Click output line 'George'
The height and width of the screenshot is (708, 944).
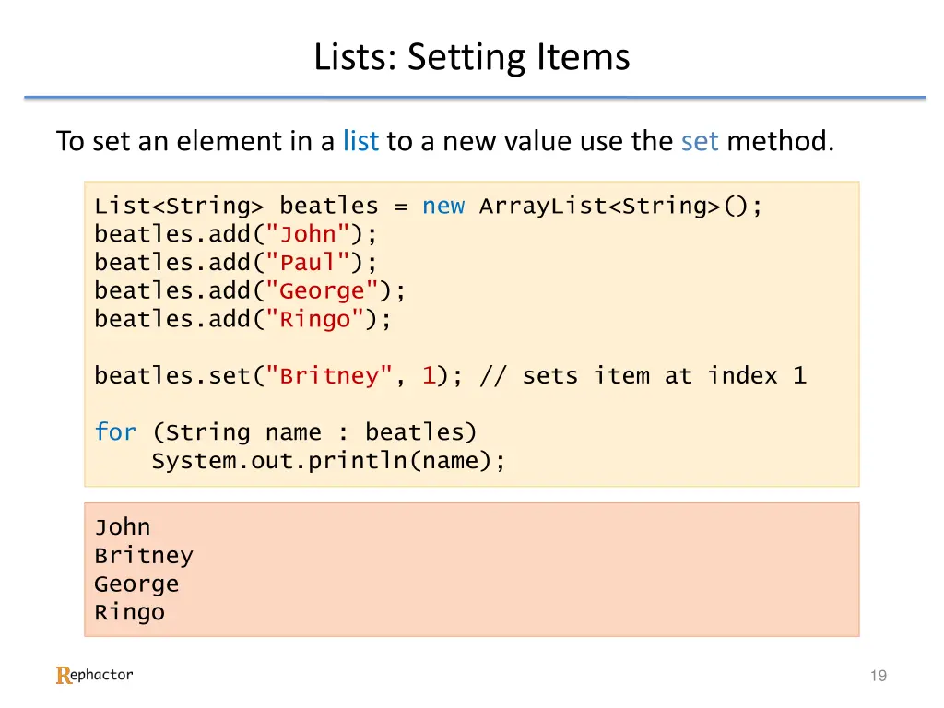pos(136,584)
